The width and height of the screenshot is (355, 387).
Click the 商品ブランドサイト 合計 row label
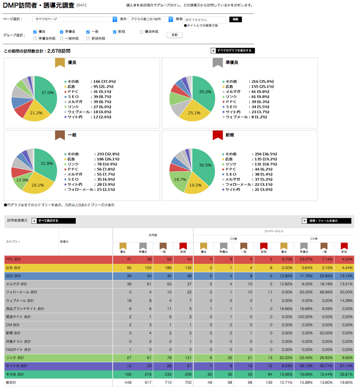(25, 309)
